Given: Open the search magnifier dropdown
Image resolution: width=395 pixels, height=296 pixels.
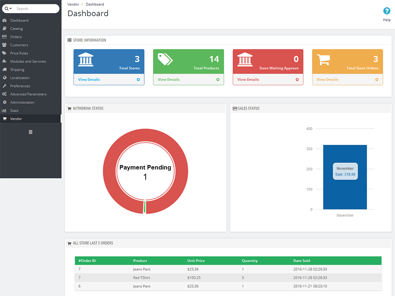Looking at the screenshot, I should pyautogui.click(x=8, y=9).
